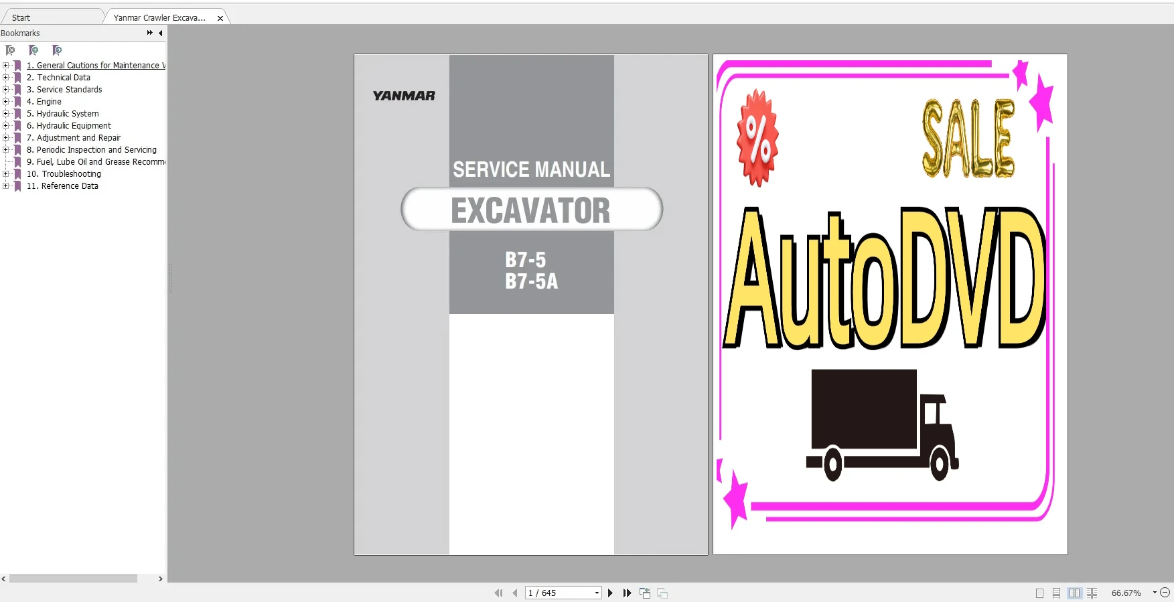
Task: Switch to continuous page view
Action: 1056,593
